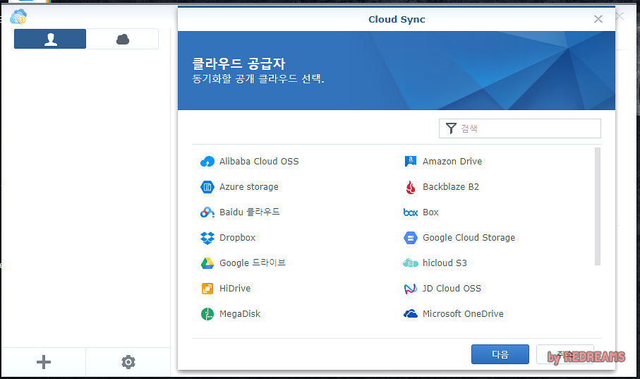Click the HiDrive orange icon
Viewport: 640px width, 379px height.
click(207, 289)
